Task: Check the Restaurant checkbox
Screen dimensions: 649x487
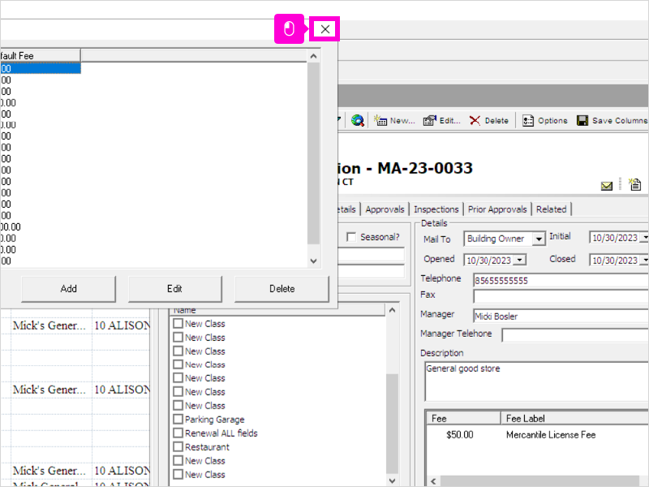Action: 178,447
